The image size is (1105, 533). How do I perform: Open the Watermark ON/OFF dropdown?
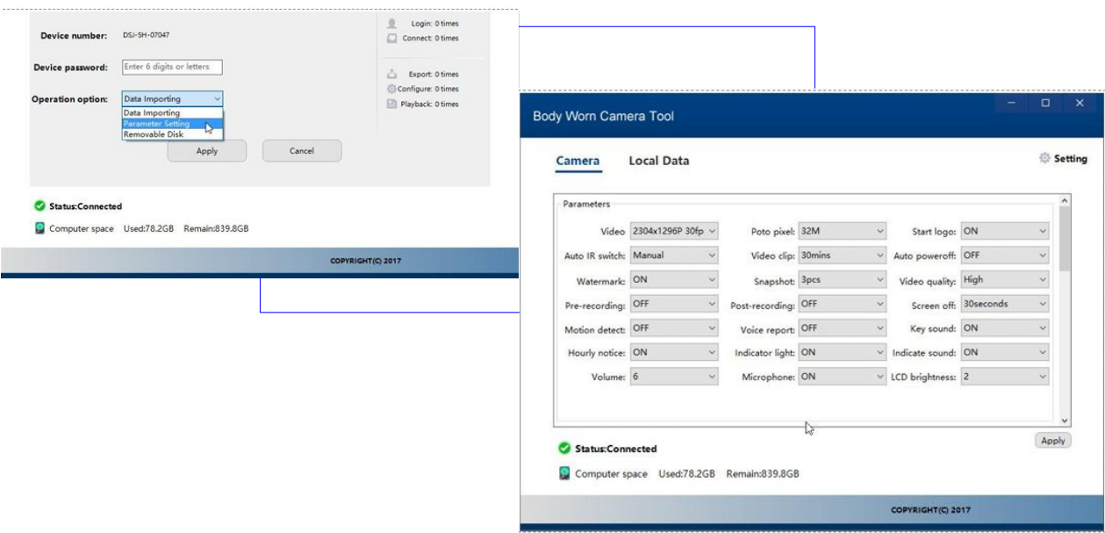pos(674,280)
